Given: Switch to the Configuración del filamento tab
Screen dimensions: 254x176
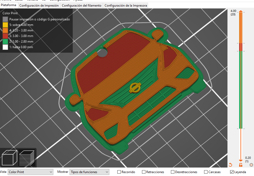Looking at the screenshot, I should (82, 5).
